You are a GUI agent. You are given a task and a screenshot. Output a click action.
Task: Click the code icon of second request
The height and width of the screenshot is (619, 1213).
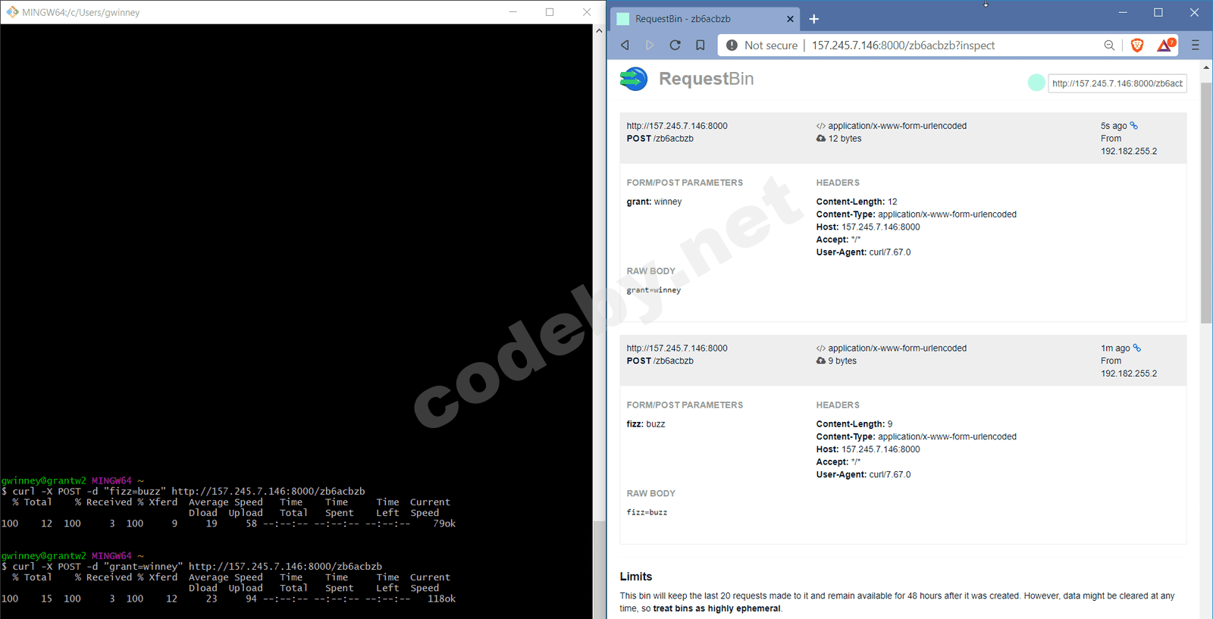[821, 349]
